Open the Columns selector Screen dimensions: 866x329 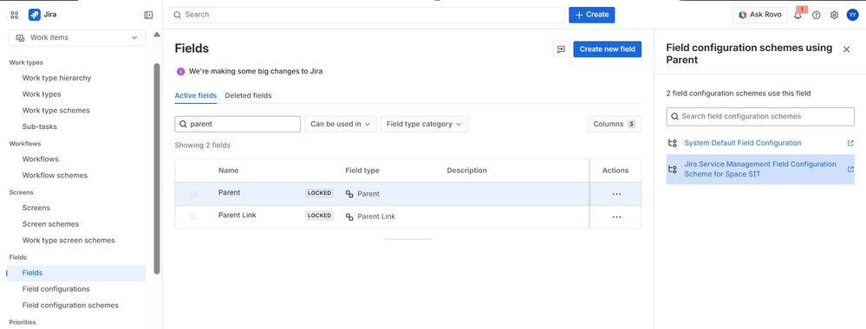(x=614, y=124)
